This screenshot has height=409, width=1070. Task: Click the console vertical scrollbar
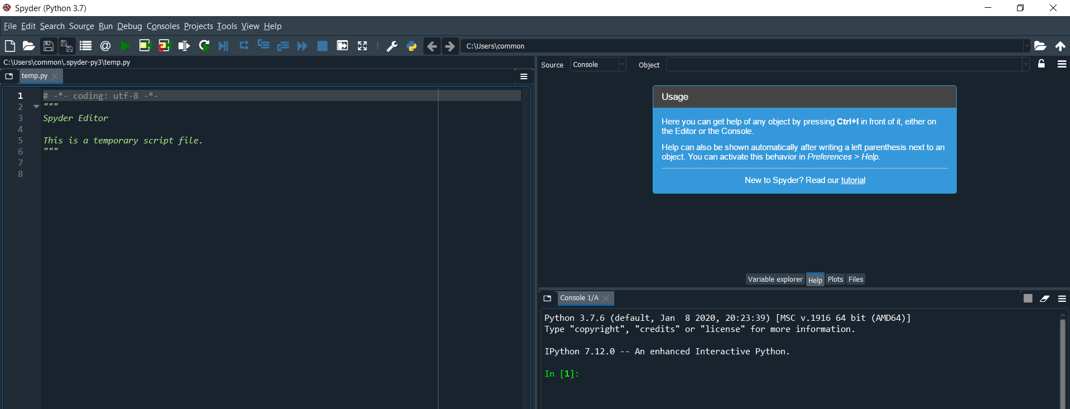pyautogui.click(x=1063, y=360)
